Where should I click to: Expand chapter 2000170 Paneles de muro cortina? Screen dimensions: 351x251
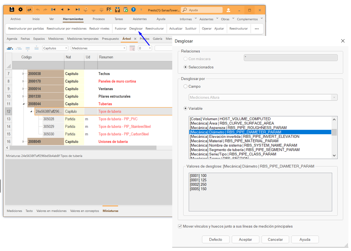pyautogui.click(x=23, y=81)
